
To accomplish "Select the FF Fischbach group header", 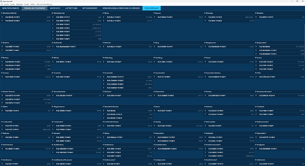I will pyautogui.click(x=259, y=107).
